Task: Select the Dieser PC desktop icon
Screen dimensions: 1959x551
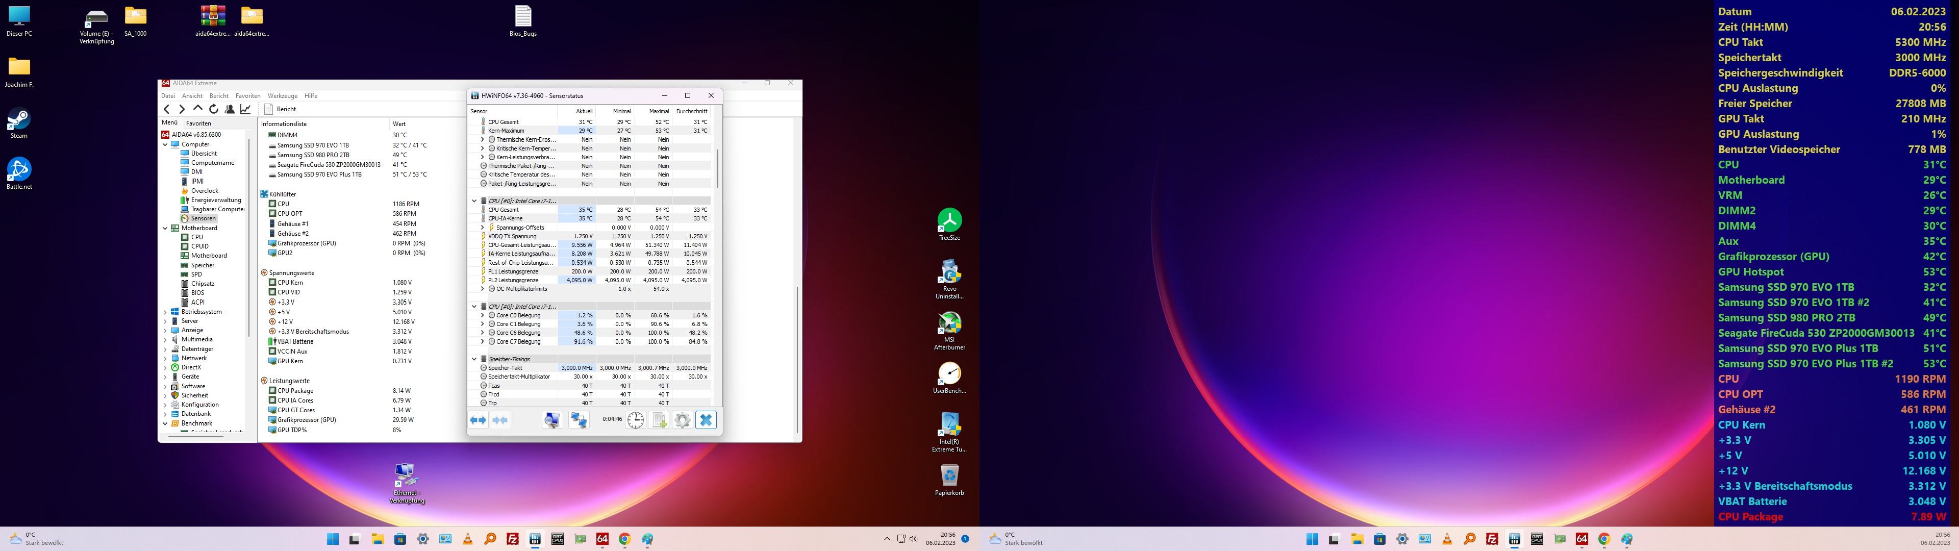Action: pyautogui.click(x=19, y=21)
